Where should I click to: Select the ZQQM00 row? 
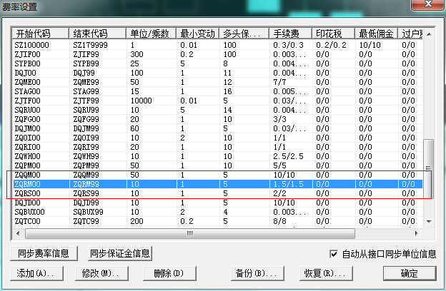218,175
